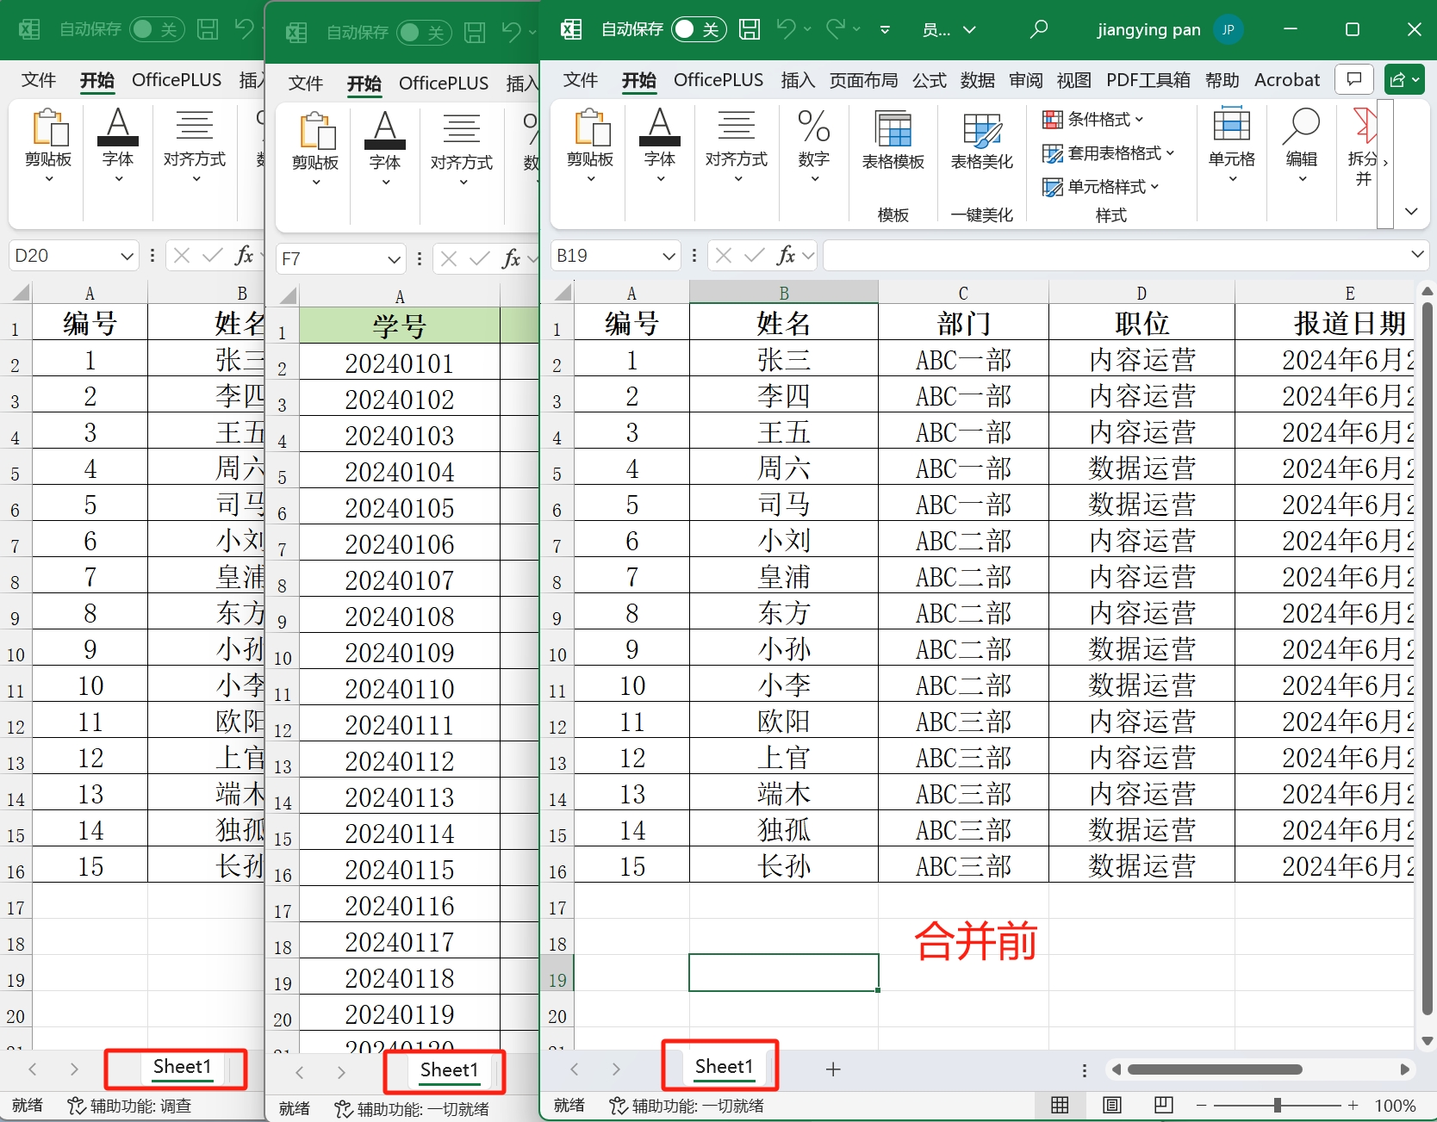Switch to Page Break Preview view icon
This screenshot has height=1122, width=1437.
click(x=1164, y=1105)
